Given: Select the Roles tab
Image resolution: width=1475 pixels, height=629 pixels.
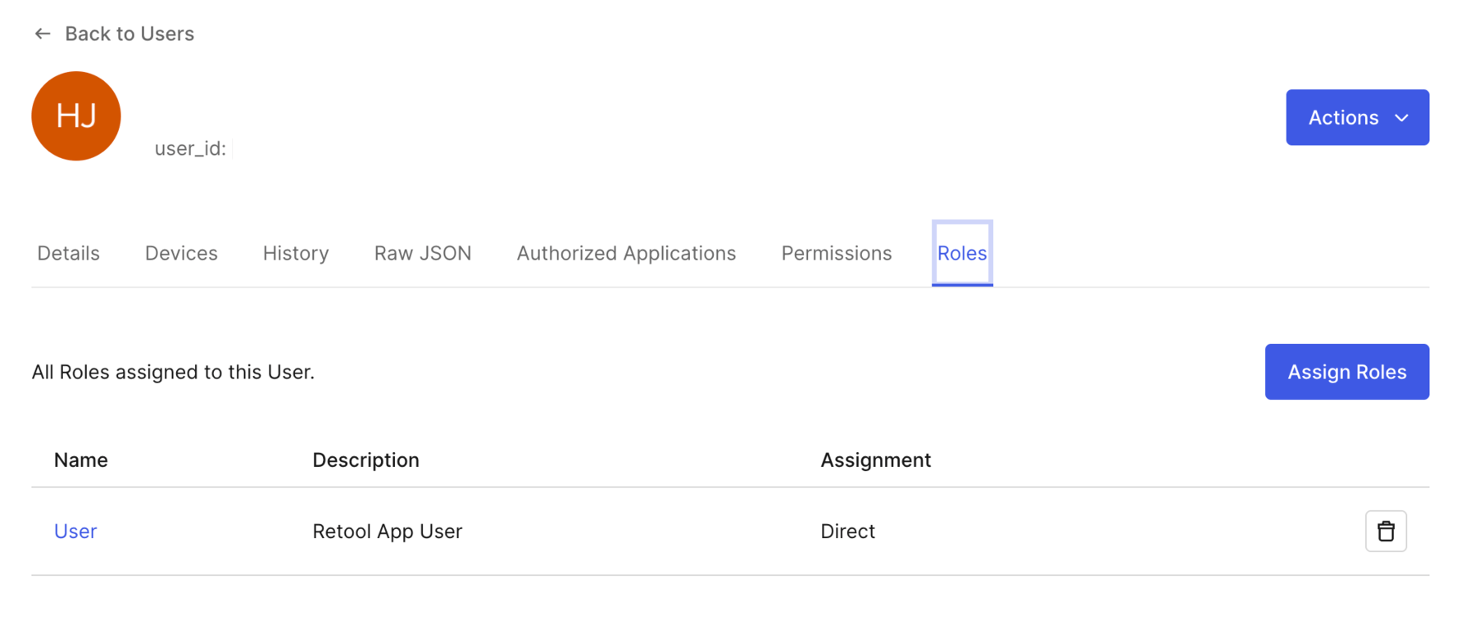Looking at the screenshot, I should tap(962, 253).
